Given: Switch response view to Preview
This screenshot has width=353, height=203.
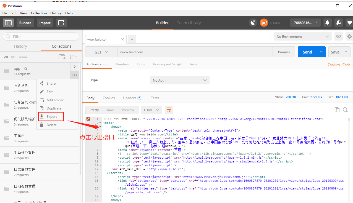Looking at the screenshot, I should [128, 110].
